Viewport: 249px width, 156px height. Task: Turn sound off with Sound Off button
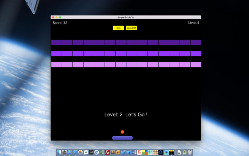coord(131,28)
